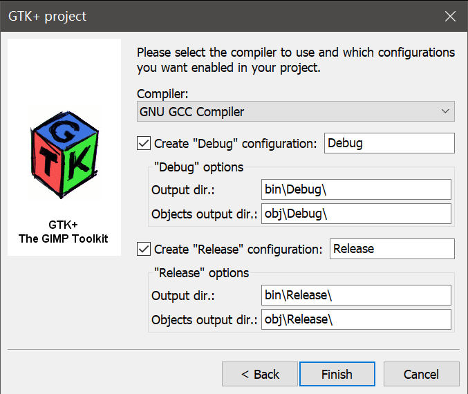Select the bin\Release\ output dir field

pos(356,295)
